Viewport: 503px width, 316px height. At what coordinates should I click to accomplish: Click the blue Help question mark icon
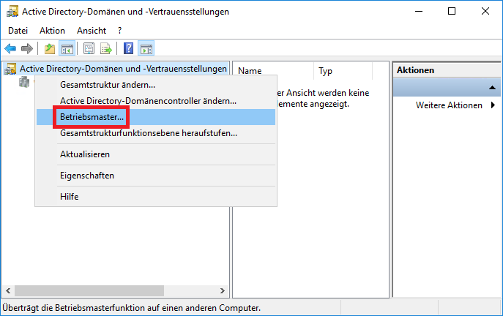click(128, 48)
